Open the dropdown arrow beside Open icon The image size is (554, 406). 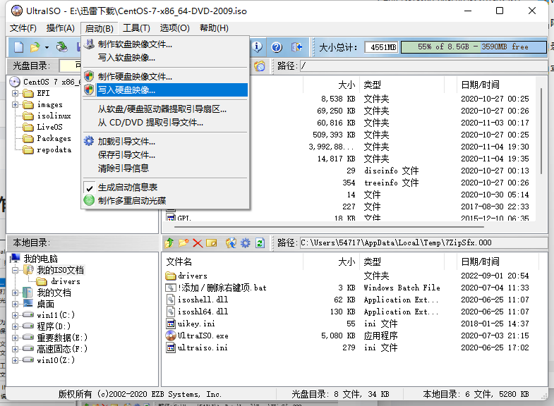click(x=47, y=47)
